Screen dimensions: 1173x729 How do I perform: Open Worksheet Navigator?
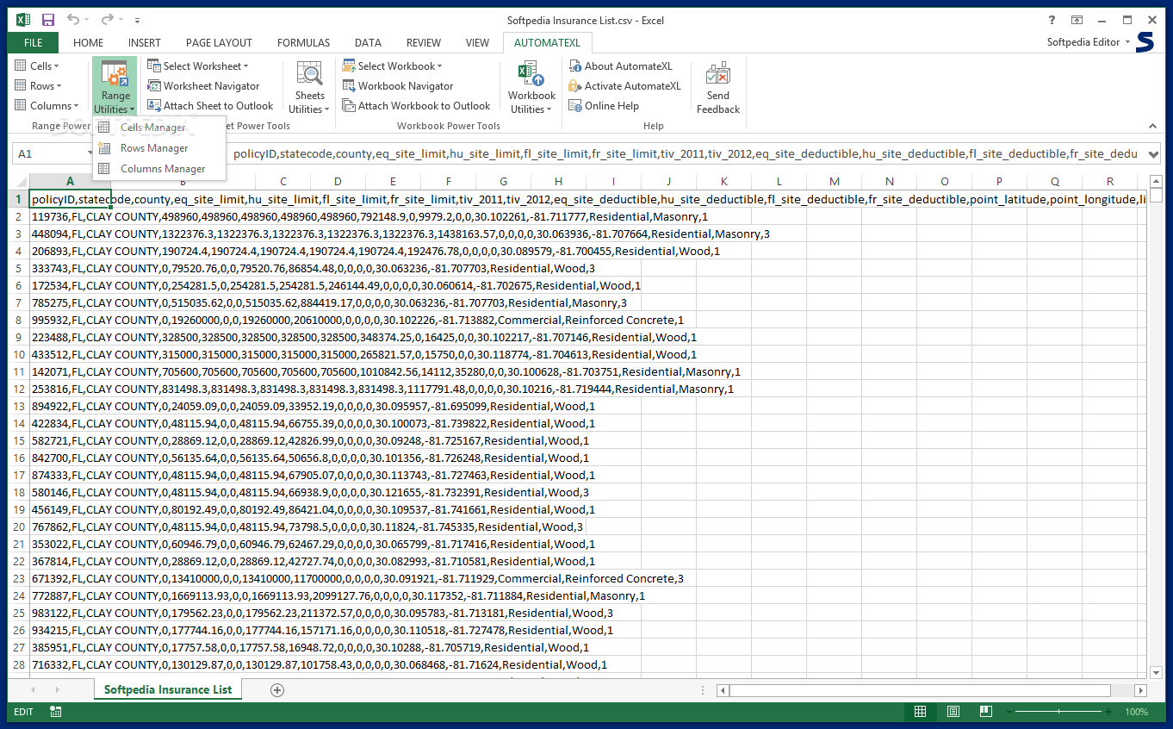[x=203, y=86]
